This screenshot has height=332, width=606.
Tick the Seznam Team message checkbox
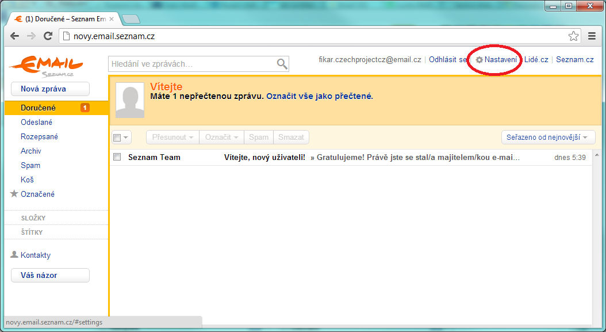pyautogui.click(x=117, y=157)
